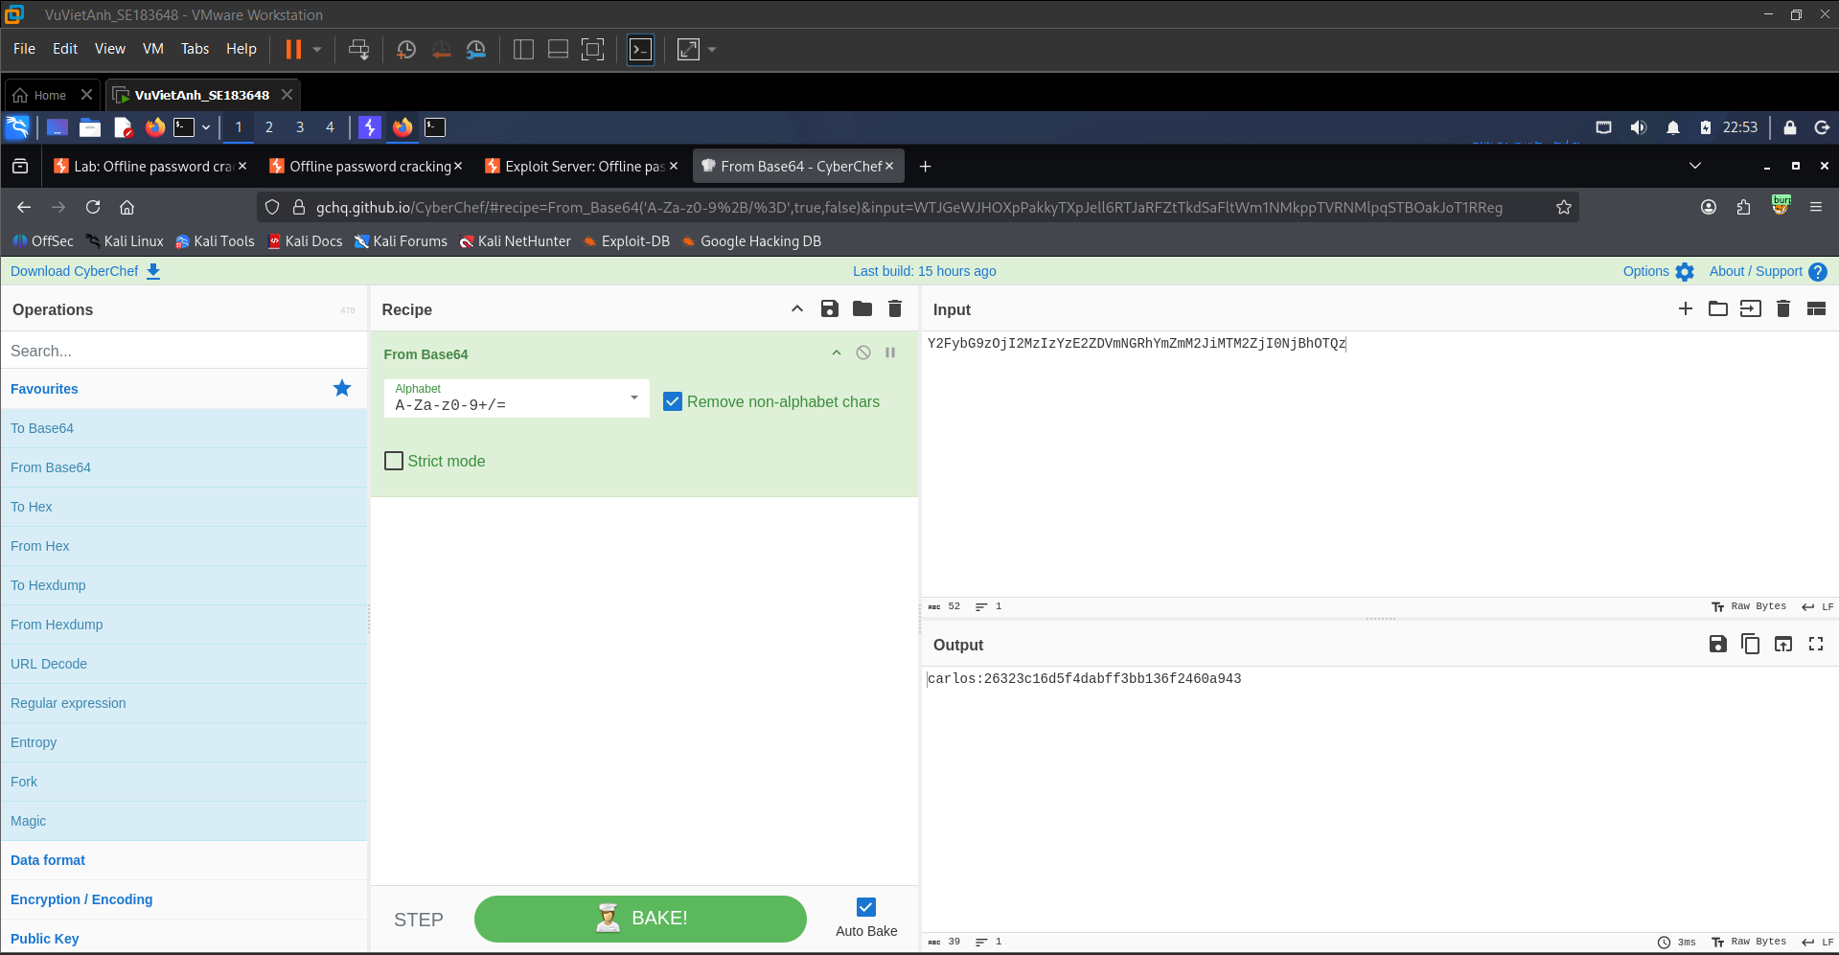Reload the browser page
Screen dimensions: 1839x955
[x=93, y=207]
